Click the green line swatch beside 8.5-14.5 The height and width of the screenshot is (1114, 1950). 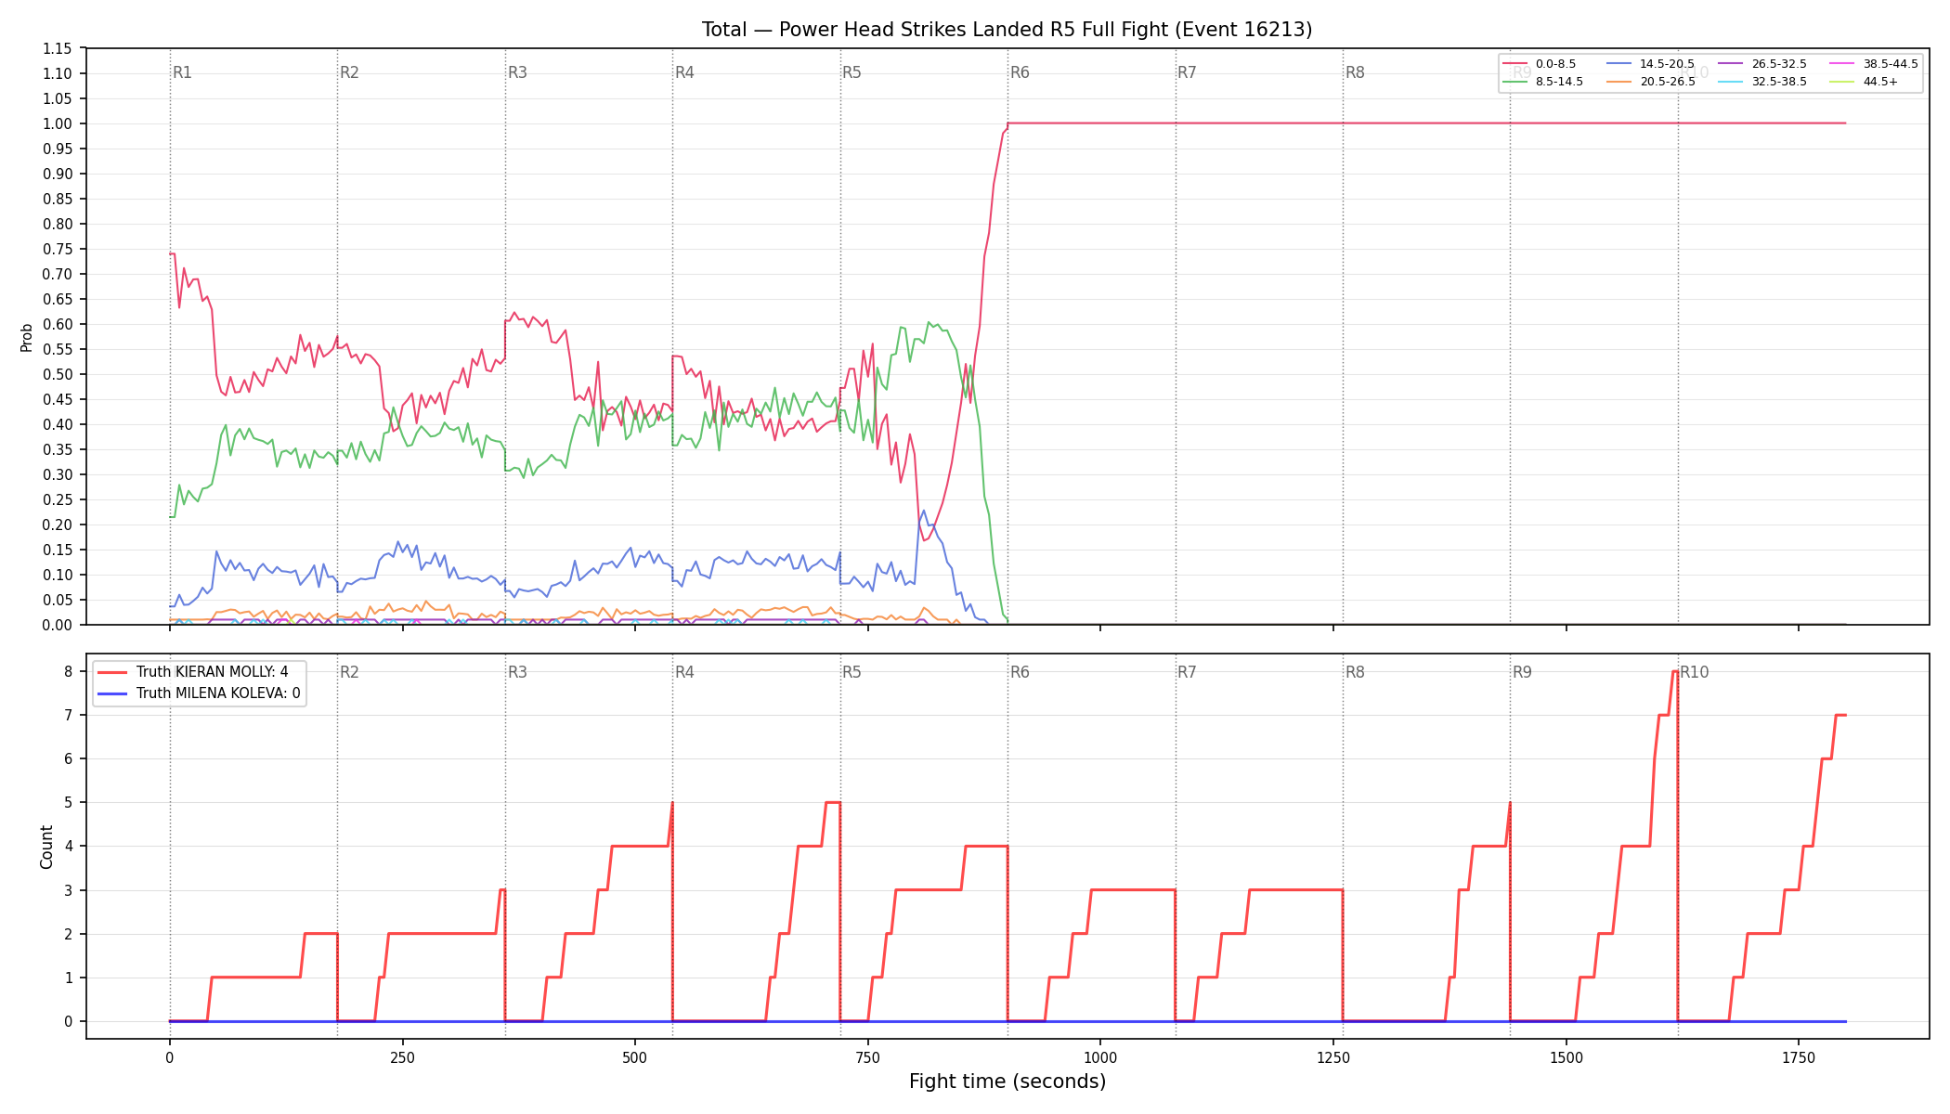tap(1515, 82)
